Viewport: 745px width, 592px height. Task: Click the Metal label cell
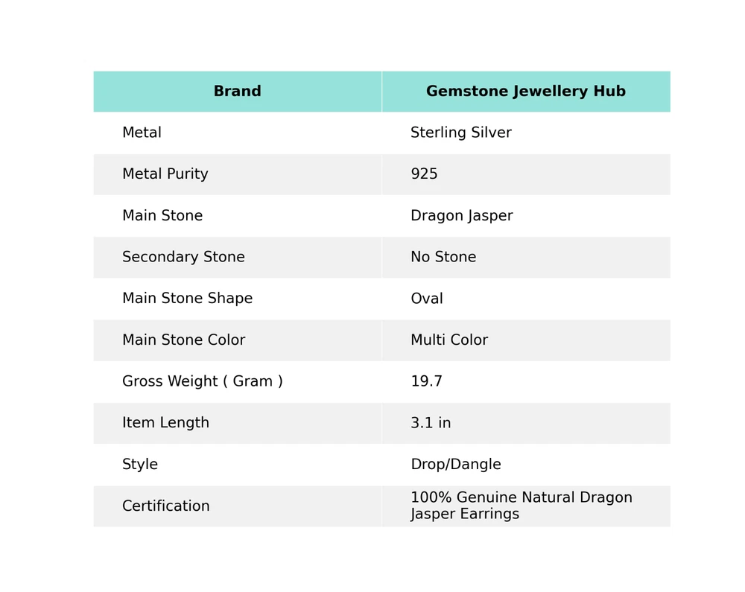(x=142, y=133)
